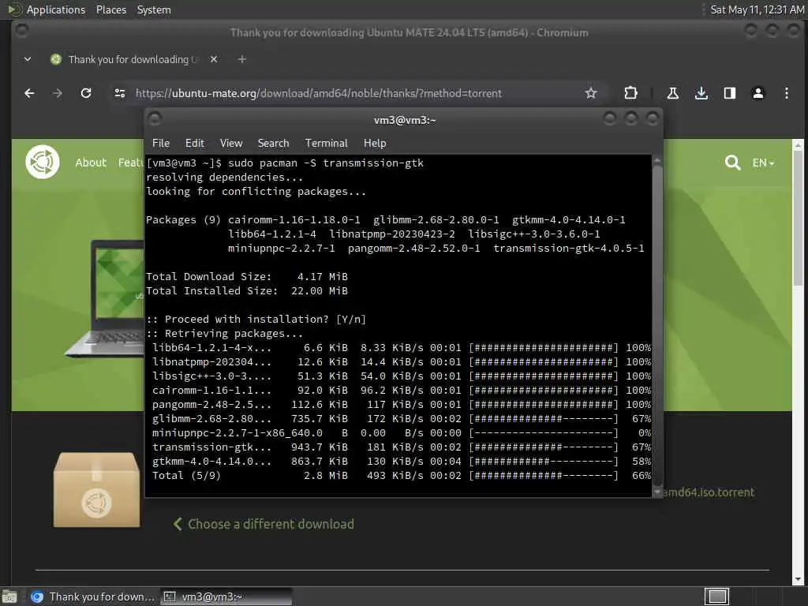Click the 'Total (5/9)' progress row
Screen dimensions: 808x606
[402, 475]
